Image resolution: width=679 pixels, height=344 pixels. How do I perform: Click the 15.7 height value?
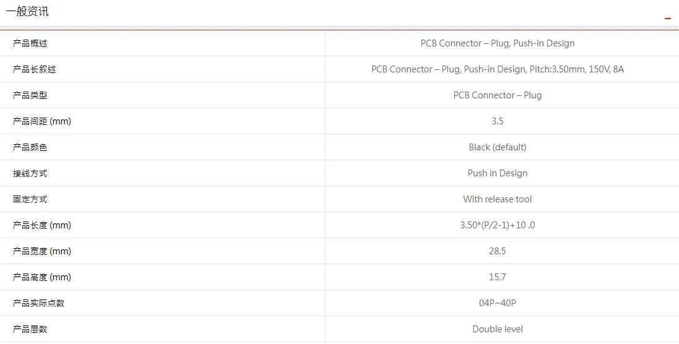[x=498, y=277]
